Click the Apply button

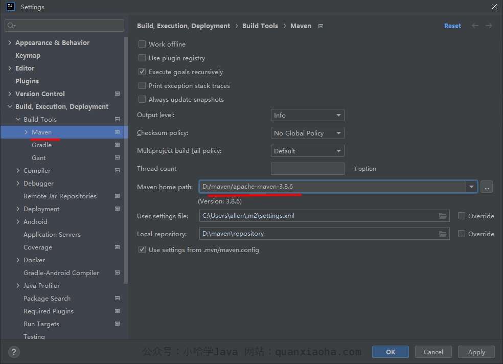click(x=476, y=352)
